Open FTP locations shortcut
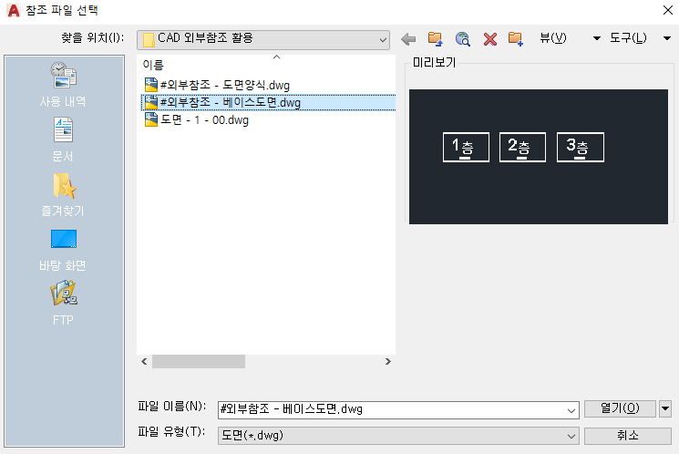This screenshot has width=679, height=454. 63,303
